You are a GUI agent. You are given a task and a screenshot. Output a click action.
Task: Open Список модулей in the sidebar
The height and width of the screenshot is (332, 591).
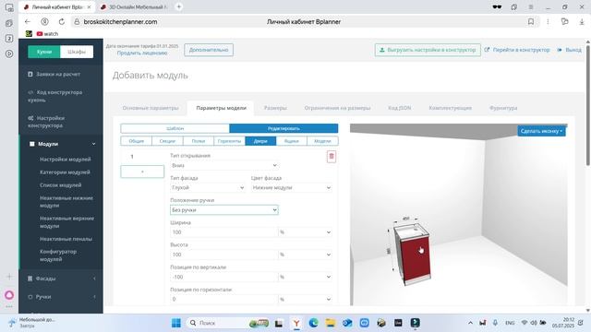(60, 185)
